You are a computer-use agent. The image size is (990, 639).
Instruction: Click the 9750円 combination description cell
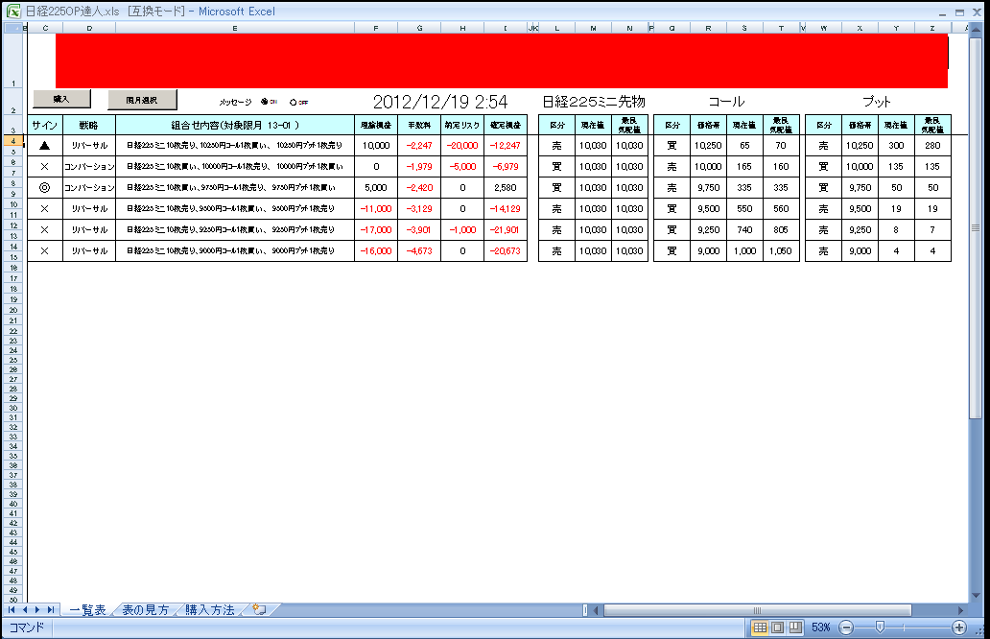click(235, 187)
